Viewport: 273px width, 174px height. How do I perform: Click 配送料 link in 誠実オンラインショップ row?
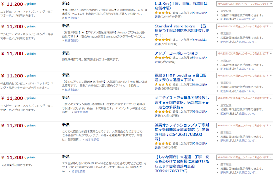pos(224,141)
